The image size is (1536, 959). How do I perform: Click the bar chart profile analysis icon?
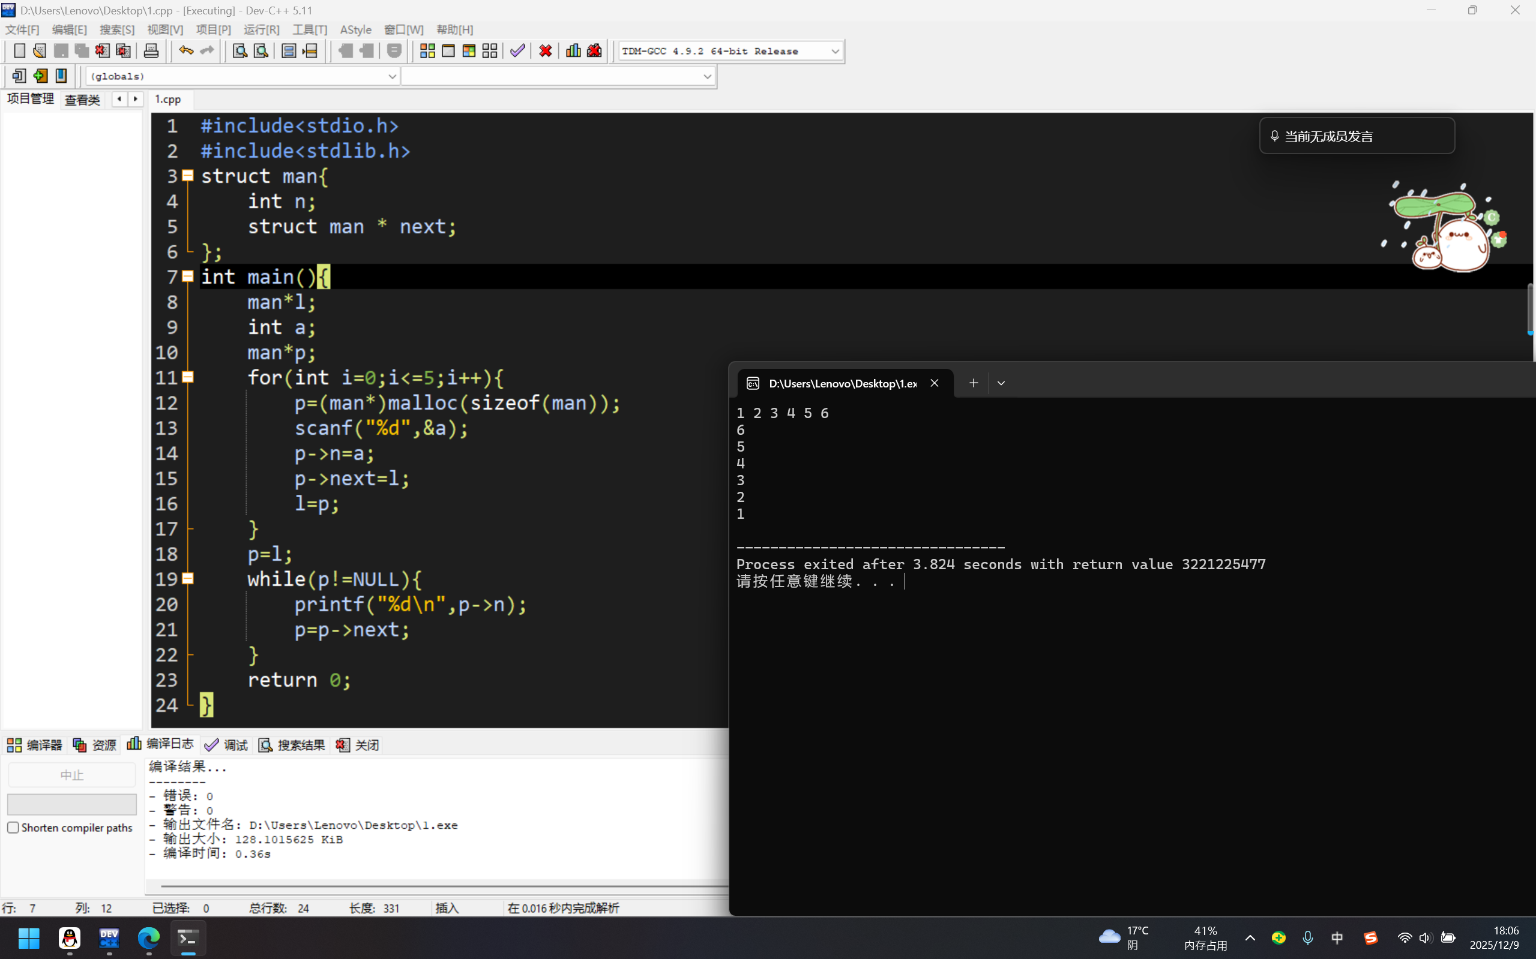tap(573, 51)
